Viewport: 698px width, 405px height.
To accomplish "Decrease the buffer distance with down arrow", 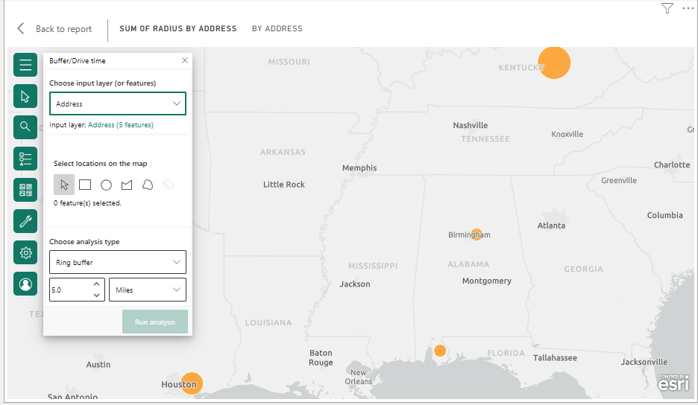I will [x=97, y=296].
